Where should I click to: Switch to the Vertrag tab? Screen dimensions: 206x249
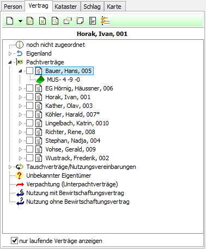39,6
